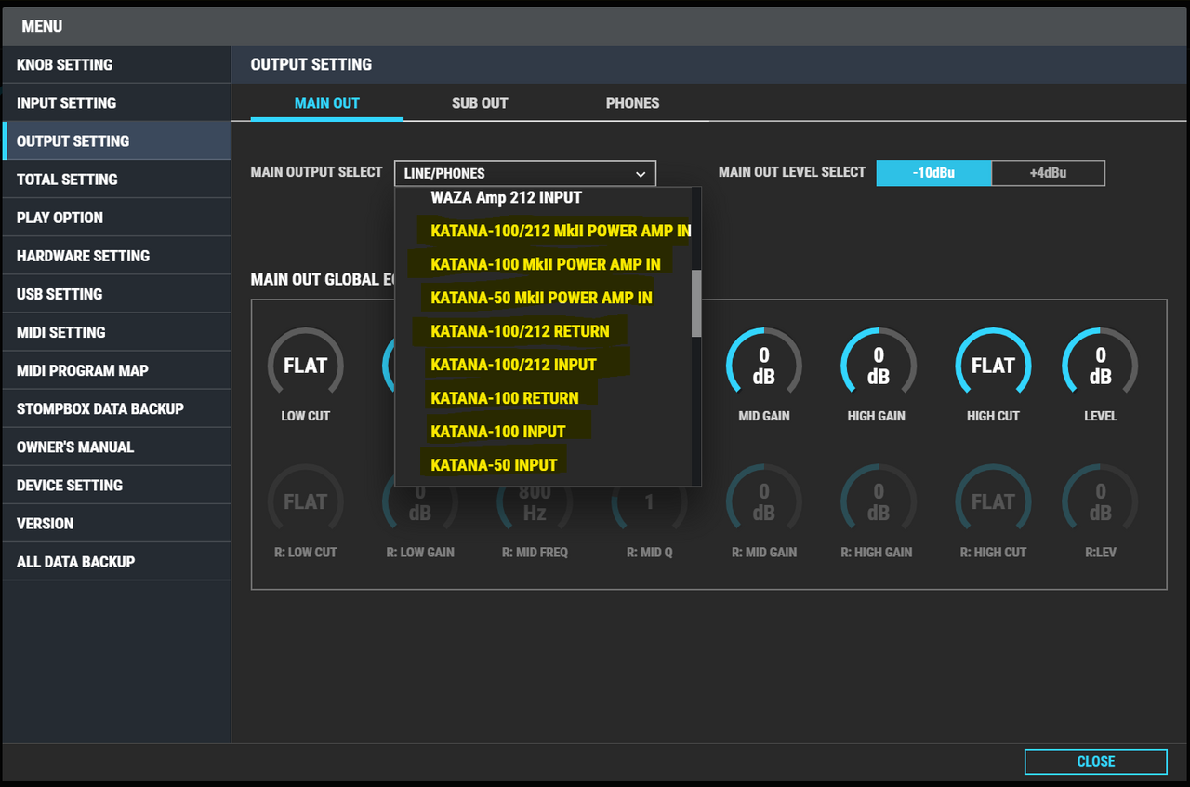The height and width of the screenshot is (787, 1190).
Task: Open PLAY OPTION in the sidebar
Action: (x=116, y=217)
